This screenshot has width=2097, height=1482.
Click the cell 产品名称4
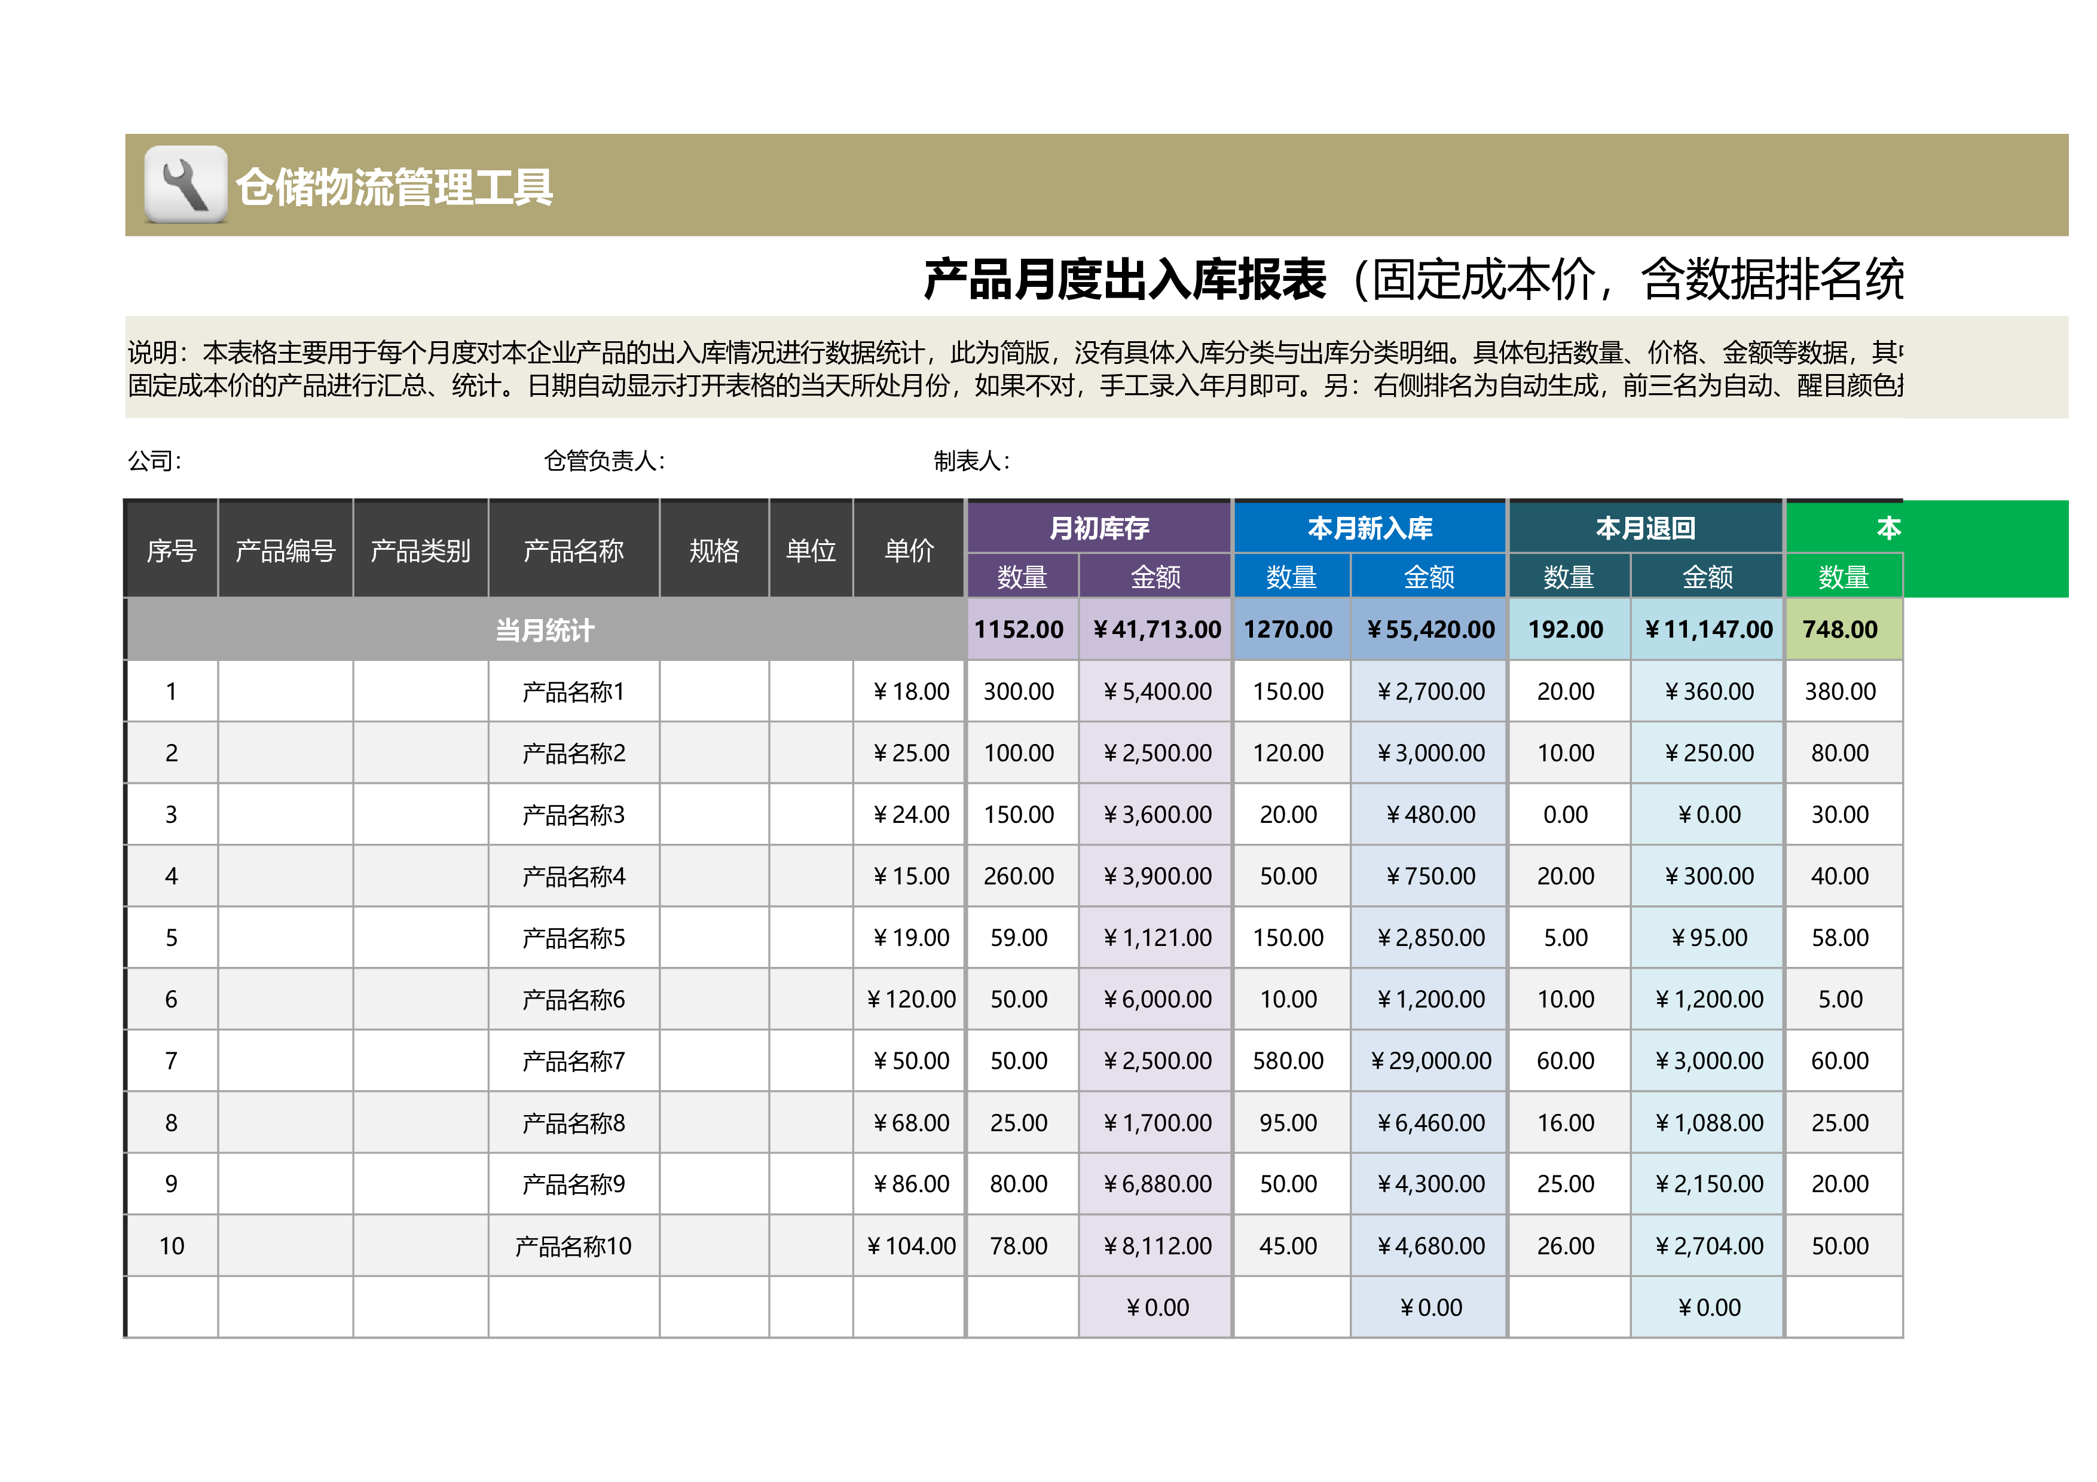(x=574, y=877)
